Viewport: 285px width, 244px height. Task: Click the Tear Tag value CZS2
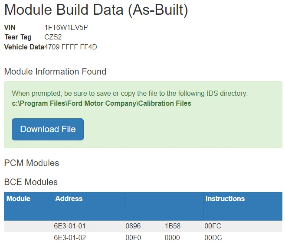point(54,37)
